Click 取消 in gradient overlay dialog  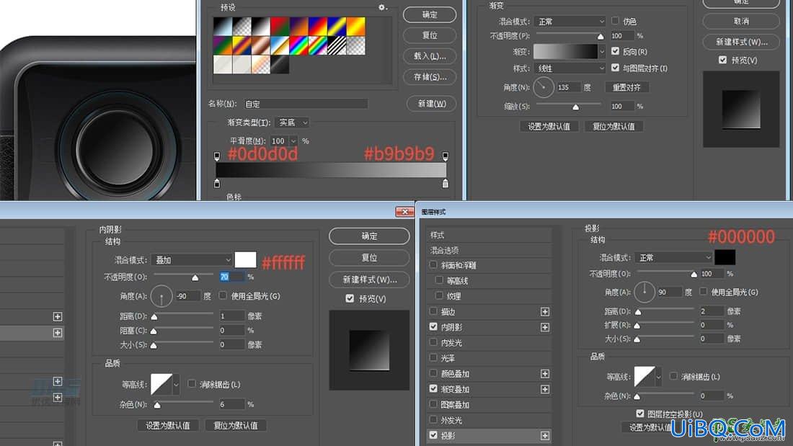[x=741, y=21]
